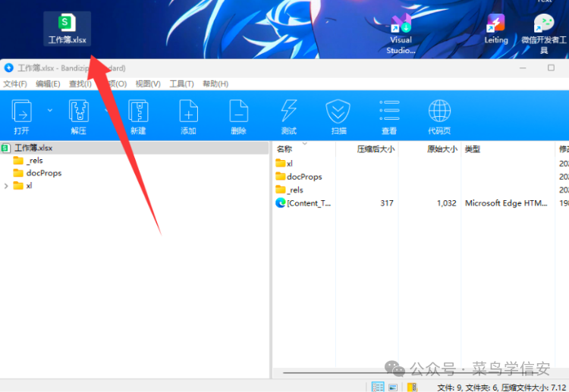Image resolution: width=569 pixels, height=392 pixels.
Task: Switch to image preview view in status bar
Action: tap(393, 387)
